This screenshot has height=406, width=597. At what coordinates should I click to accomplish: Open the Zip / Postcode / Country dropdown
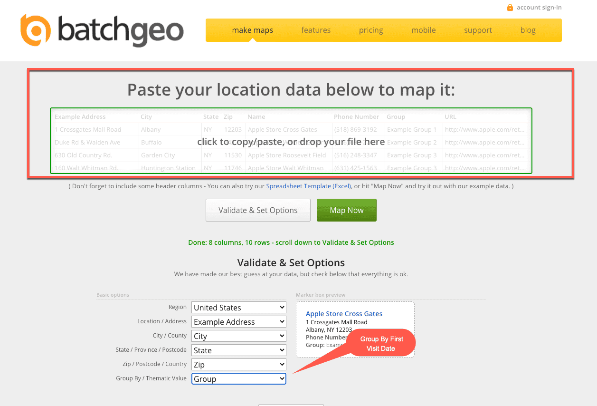238,364
